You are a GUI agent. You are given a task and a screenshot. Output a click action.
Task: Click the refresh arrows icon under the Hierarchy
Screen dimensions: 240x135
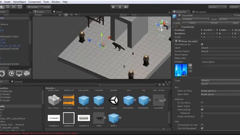[2, 73]
